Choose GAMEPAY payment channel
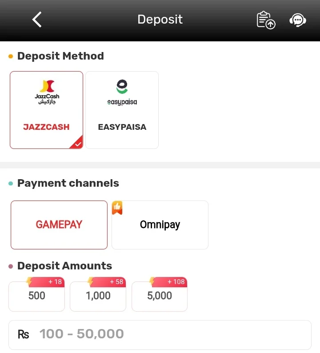This screenshot has width=320, height=353. [59, 225]
